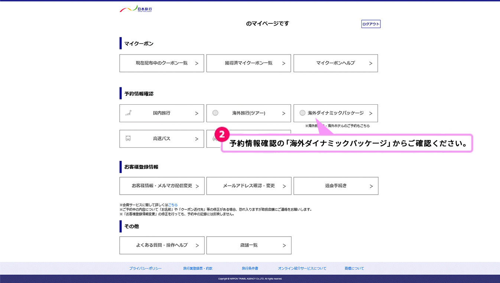Click the Japan map icon for 国内旅行

tap(129, 113)
